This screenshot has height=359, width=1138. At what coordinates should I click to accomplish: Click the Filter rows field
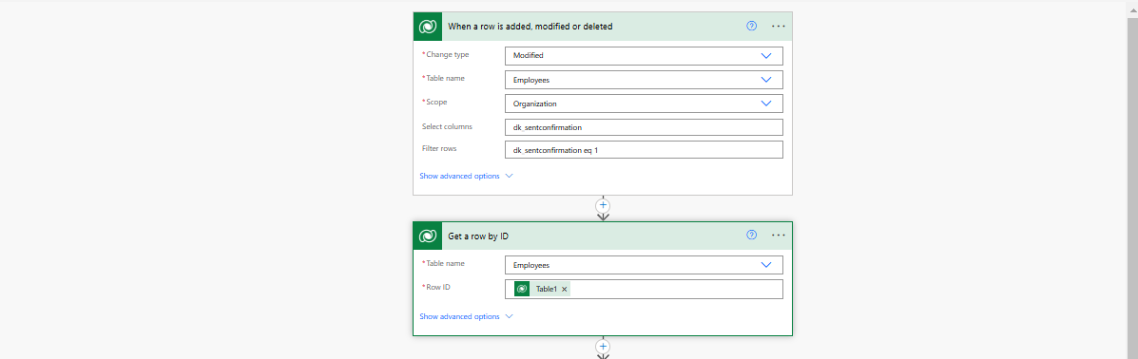(x=644, y=149)
